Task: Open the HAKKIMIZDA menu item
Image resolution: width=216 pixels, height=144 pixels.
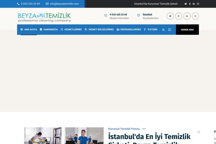Action: pos(49,30)
